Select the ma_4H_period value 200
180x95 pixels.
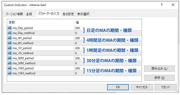click(77, 38)
